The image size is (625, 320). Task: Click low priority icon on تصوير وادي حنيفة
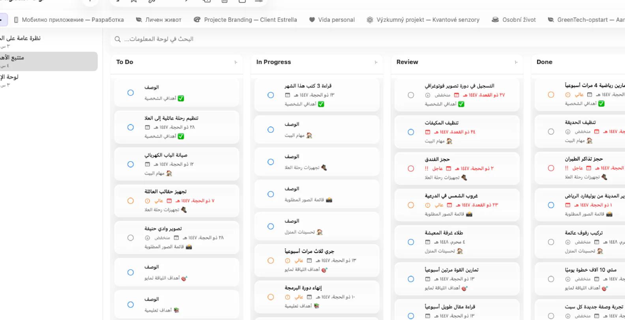[x=148, y=238]
